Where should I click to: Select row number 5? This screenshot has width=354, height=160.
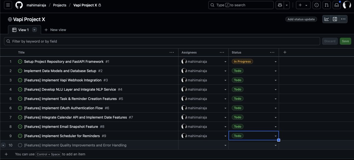coord(10,99)
